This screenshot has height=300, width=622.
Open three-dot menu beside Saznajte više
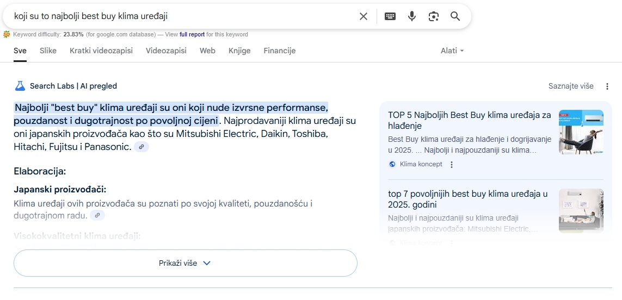click(x=607, y=86)
